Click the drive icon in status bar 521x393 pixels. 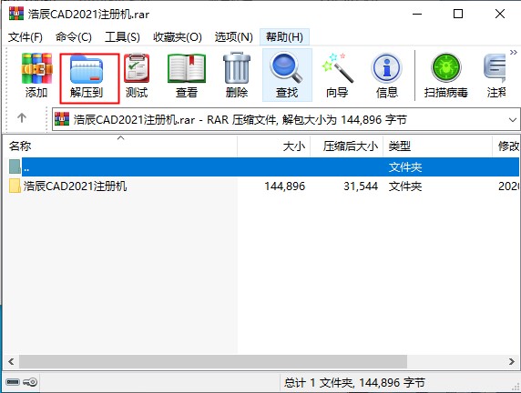pos(13,382)
